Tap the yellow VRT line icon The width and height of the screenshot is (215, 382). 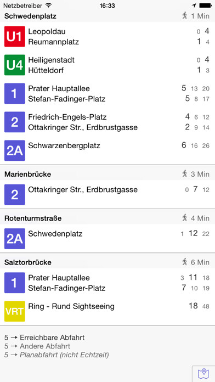click(x=15, y=311)
